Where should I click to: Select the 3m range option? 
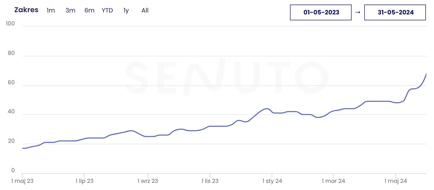(x=70, y=10)
